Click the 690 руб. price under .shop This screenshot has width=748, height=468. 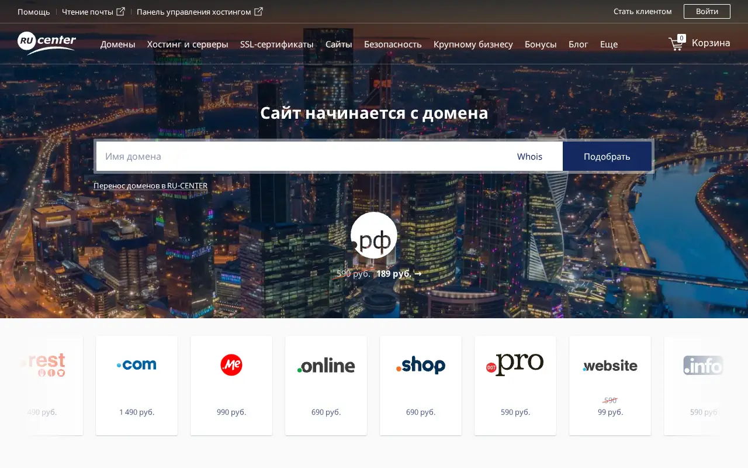[x=421, y=412]
